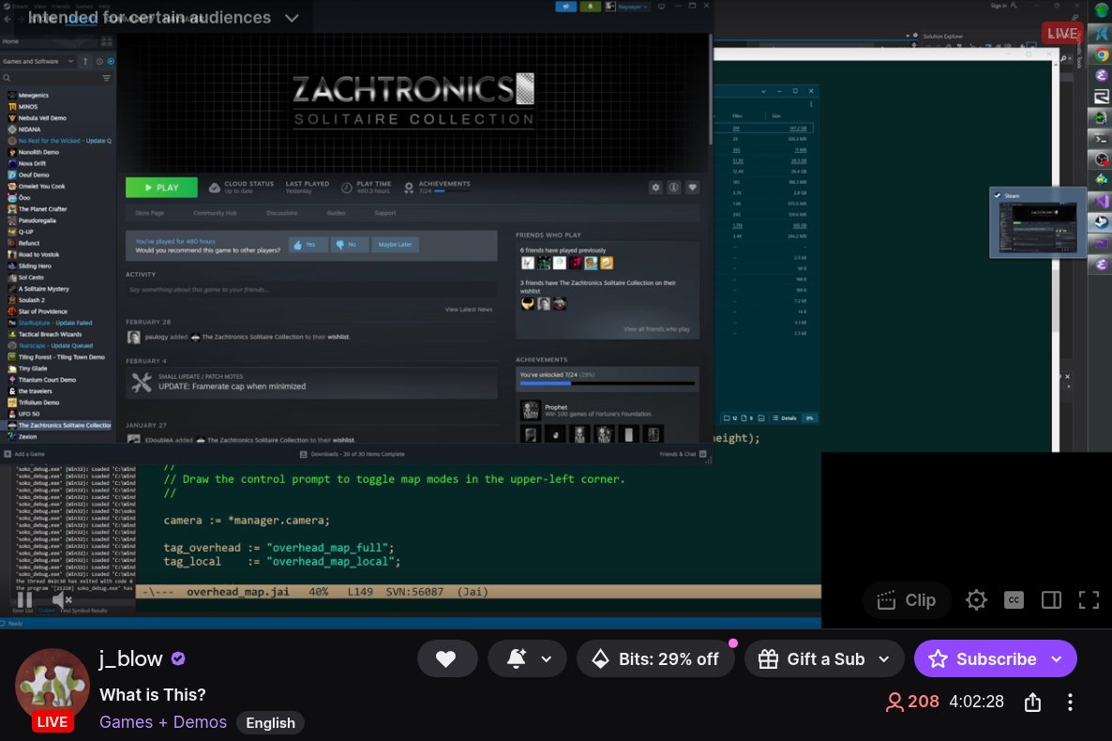
Task: Select UFO 50 in the library list
Action: (x=28, y=414)
